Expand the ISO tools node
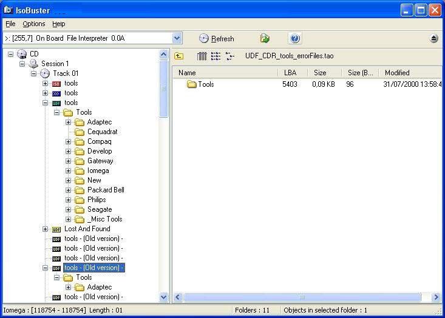The height and width of the screenshot is (318, 445). 45,83
